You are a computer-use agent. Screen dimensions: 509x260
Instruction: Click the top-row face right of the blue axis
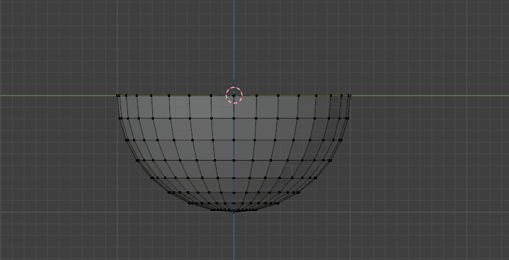pos(245,106)
